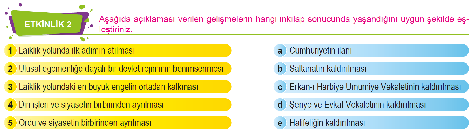Choose "Şeriye ve Evkaf Vekaletinin kaldırılması"

357,105
